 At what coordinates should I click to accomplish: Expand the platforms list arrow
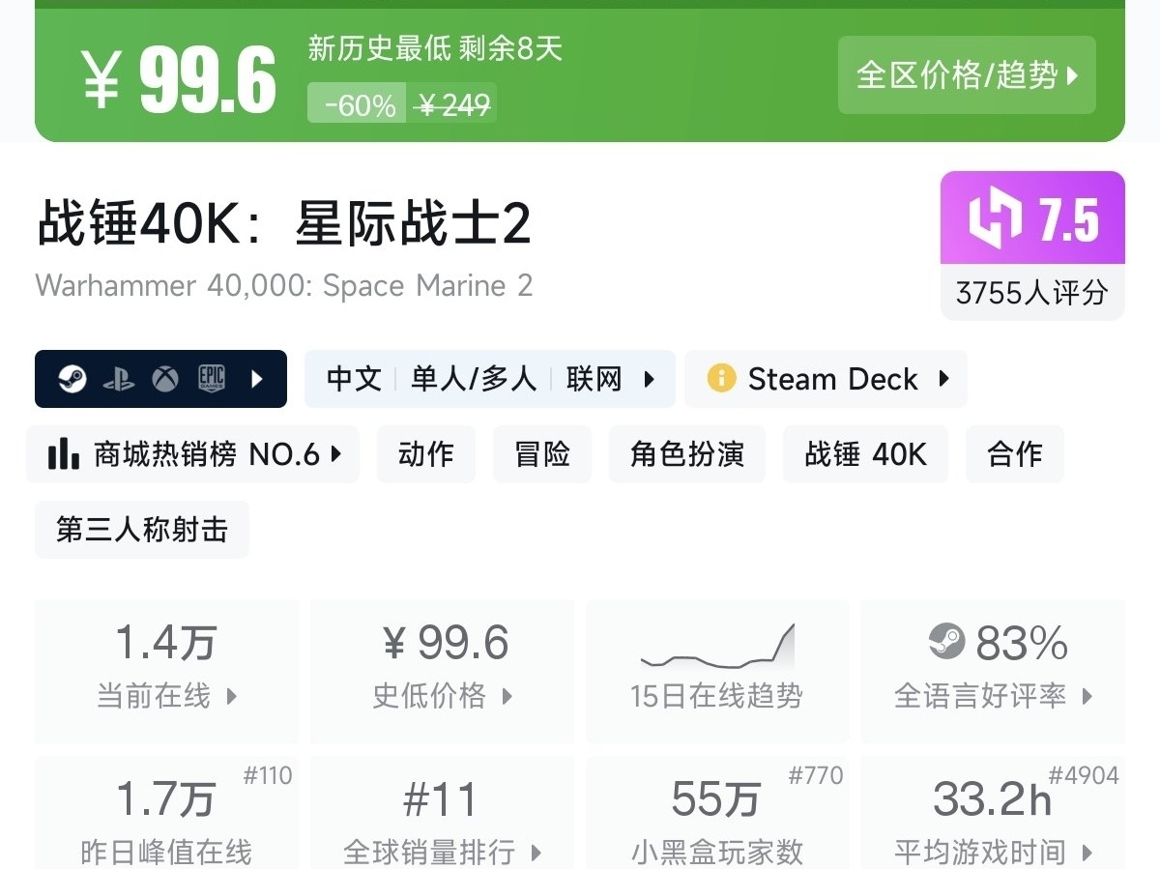[x=257, y=379]
